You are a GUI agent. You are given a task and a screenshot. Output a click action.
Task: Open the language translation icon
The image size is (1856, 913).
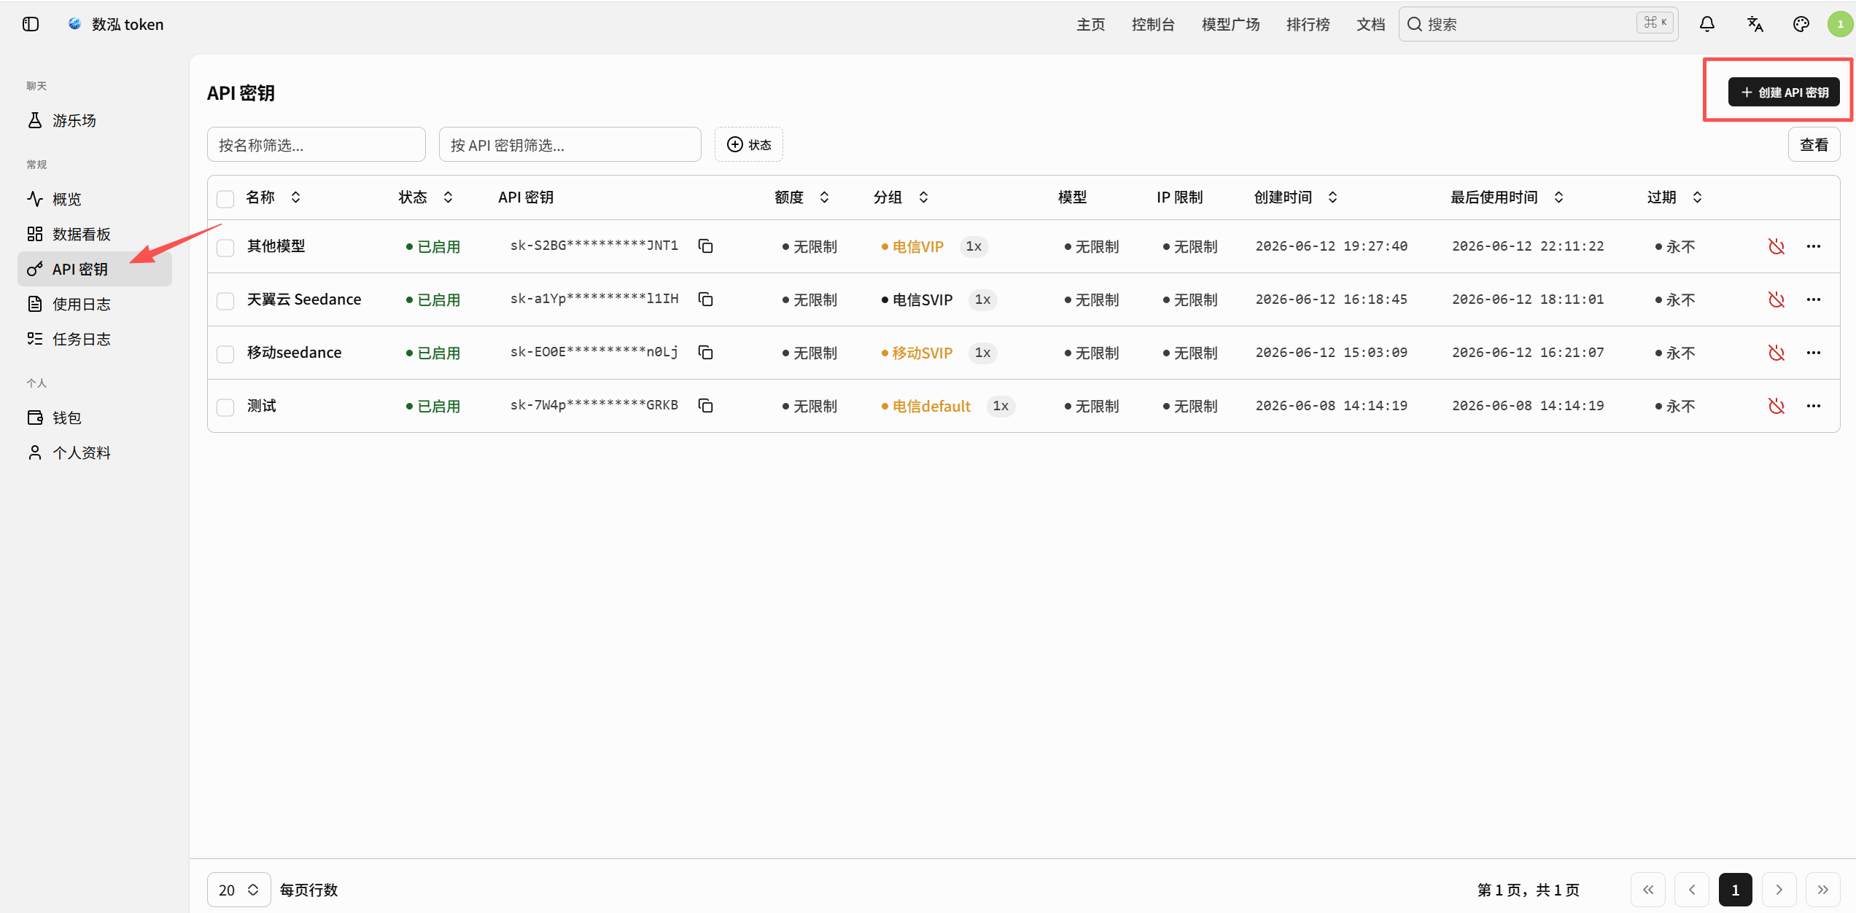coord(1755,24)
